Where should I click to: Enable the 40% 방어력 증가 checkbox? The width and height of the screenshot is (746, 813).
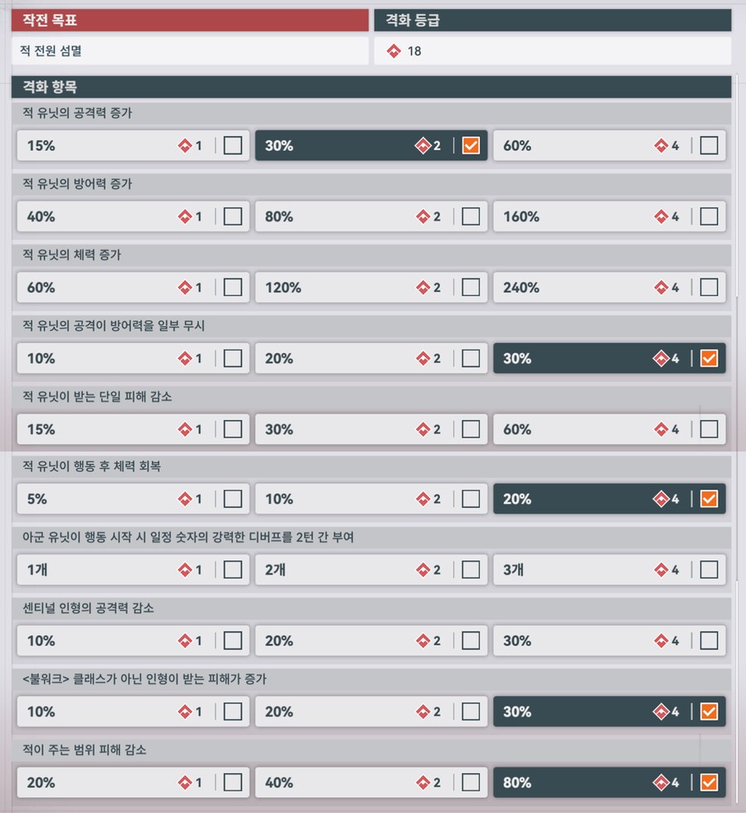click(233, 216)
